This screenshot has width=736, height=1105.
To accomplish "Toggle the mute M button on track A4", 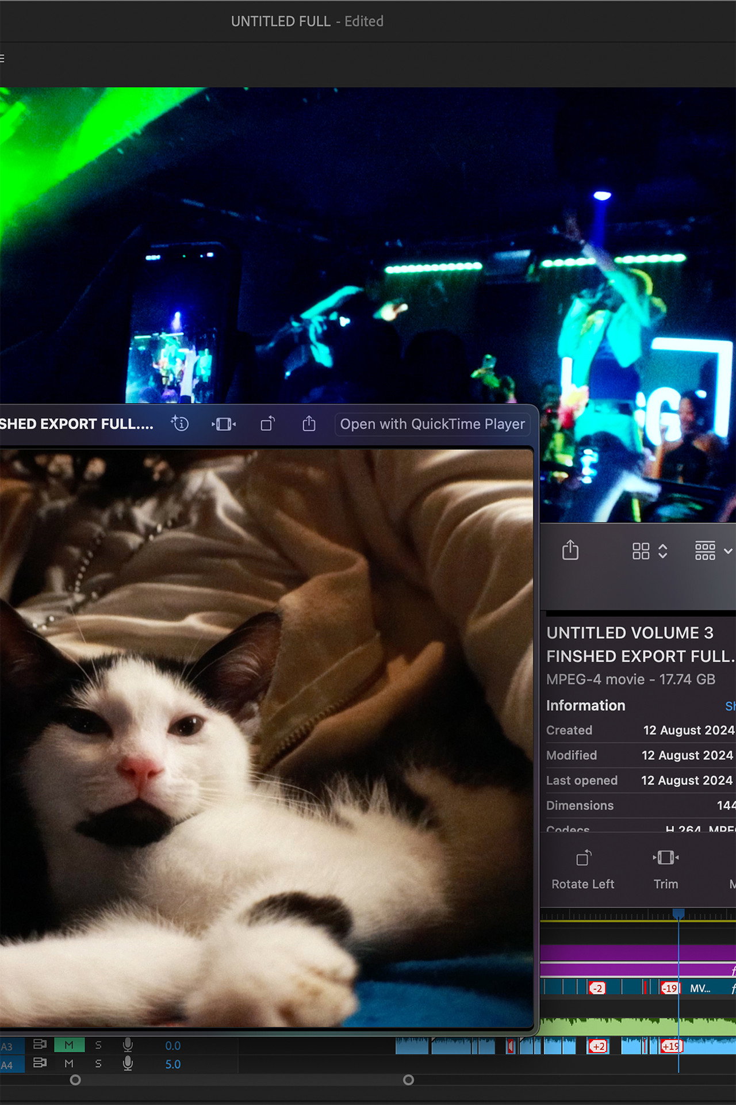I will pos(69,1064).
